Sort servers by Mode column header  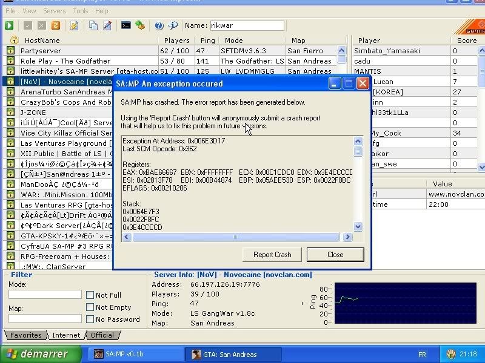(x=252, y=40)
